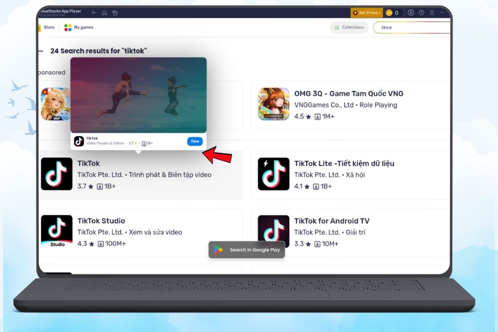The width and height of the screenshot is (498, 332).
Task: Open the coin balance indicator
Action: 393,13
